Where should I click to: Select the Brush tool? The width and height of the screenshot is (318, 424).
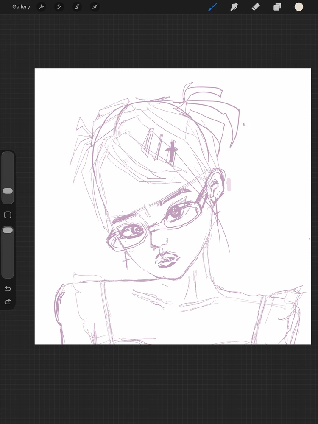pos(213,7)
